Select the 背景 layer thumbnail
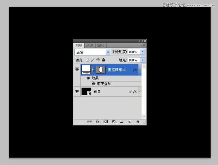The image size is (218, 165). (x=86, y=91)
